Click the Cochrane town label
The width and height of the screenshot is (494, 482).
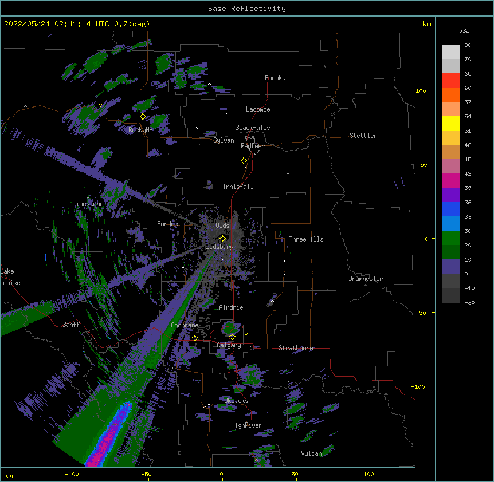point(185,325)
